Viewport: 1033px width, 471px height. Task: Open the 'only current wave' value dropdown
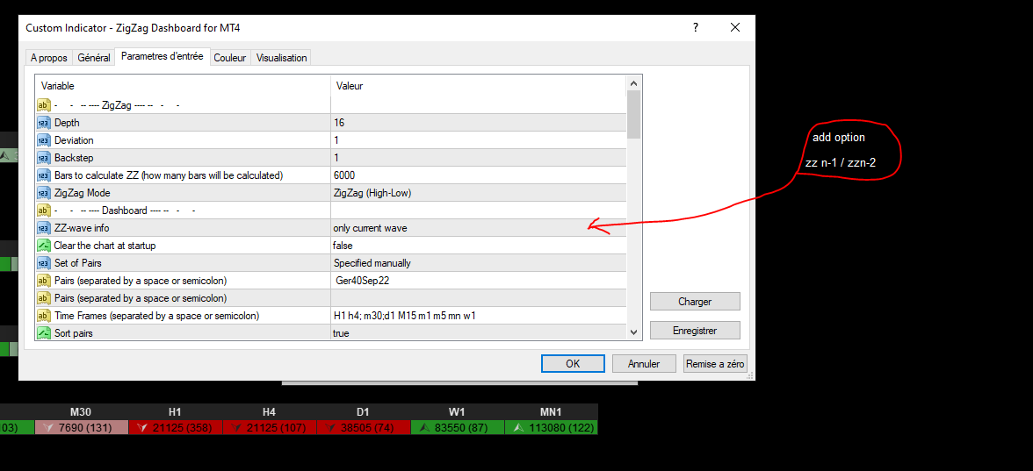[478, 228]
